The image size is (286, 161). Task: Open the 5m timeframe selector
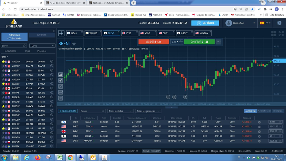pyautogui.click(x=61, y=98)
